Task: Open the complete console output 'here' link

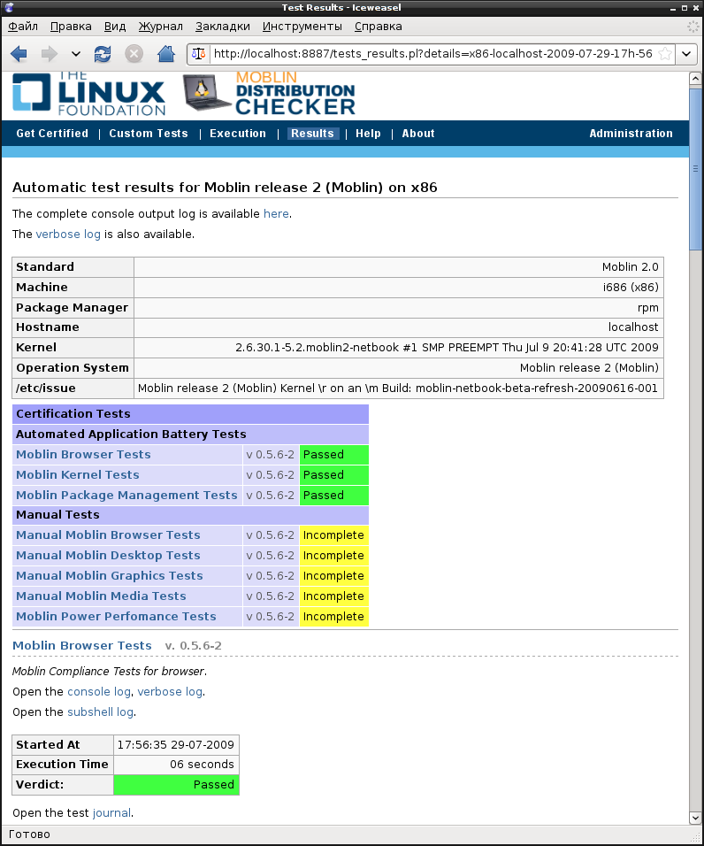Action: [x=276, y=213]
